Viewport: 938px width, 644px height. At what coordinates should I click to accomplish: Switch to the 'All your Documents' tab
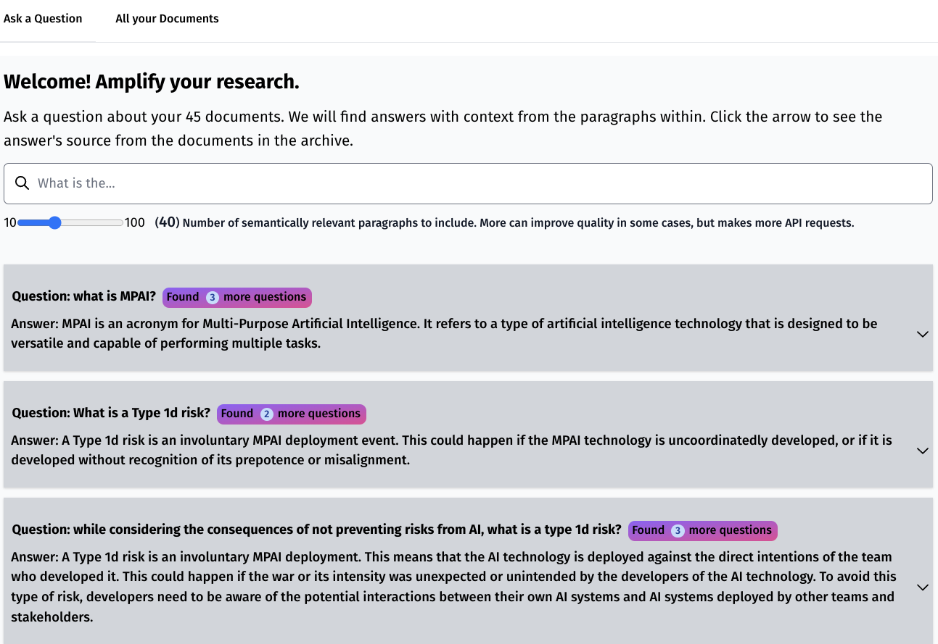167,18
